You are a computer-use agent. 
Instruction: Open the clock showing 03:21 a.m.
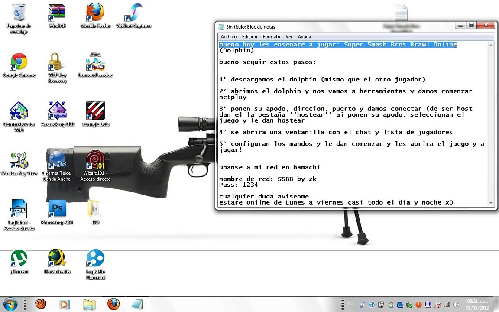coord(477,304)
